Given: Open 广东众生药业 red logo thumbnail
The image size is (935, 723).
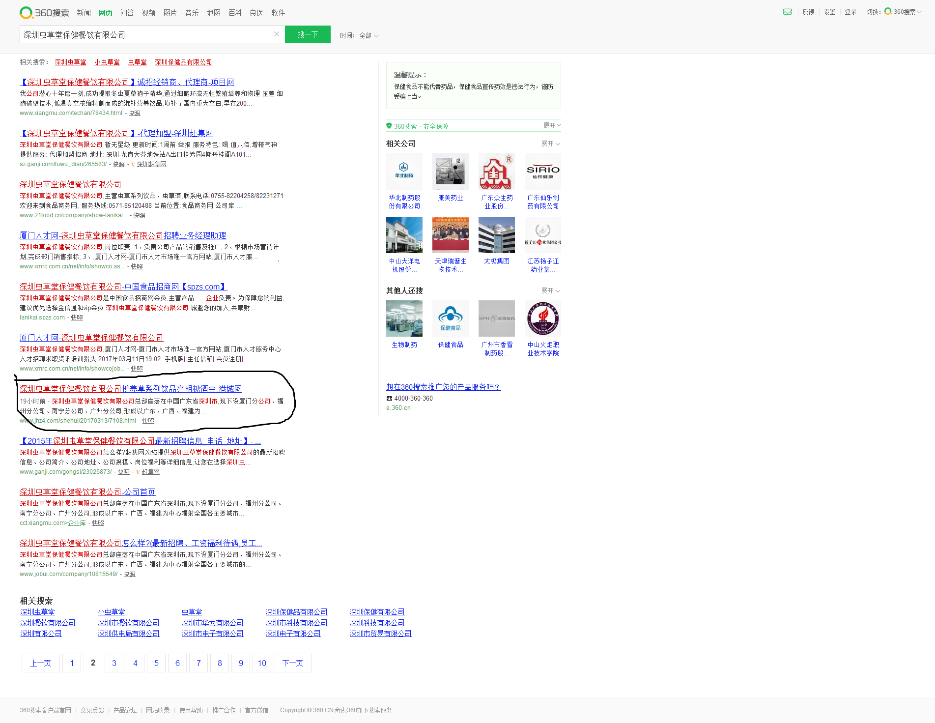Looking at the screenshot, I should pos(497,172).
